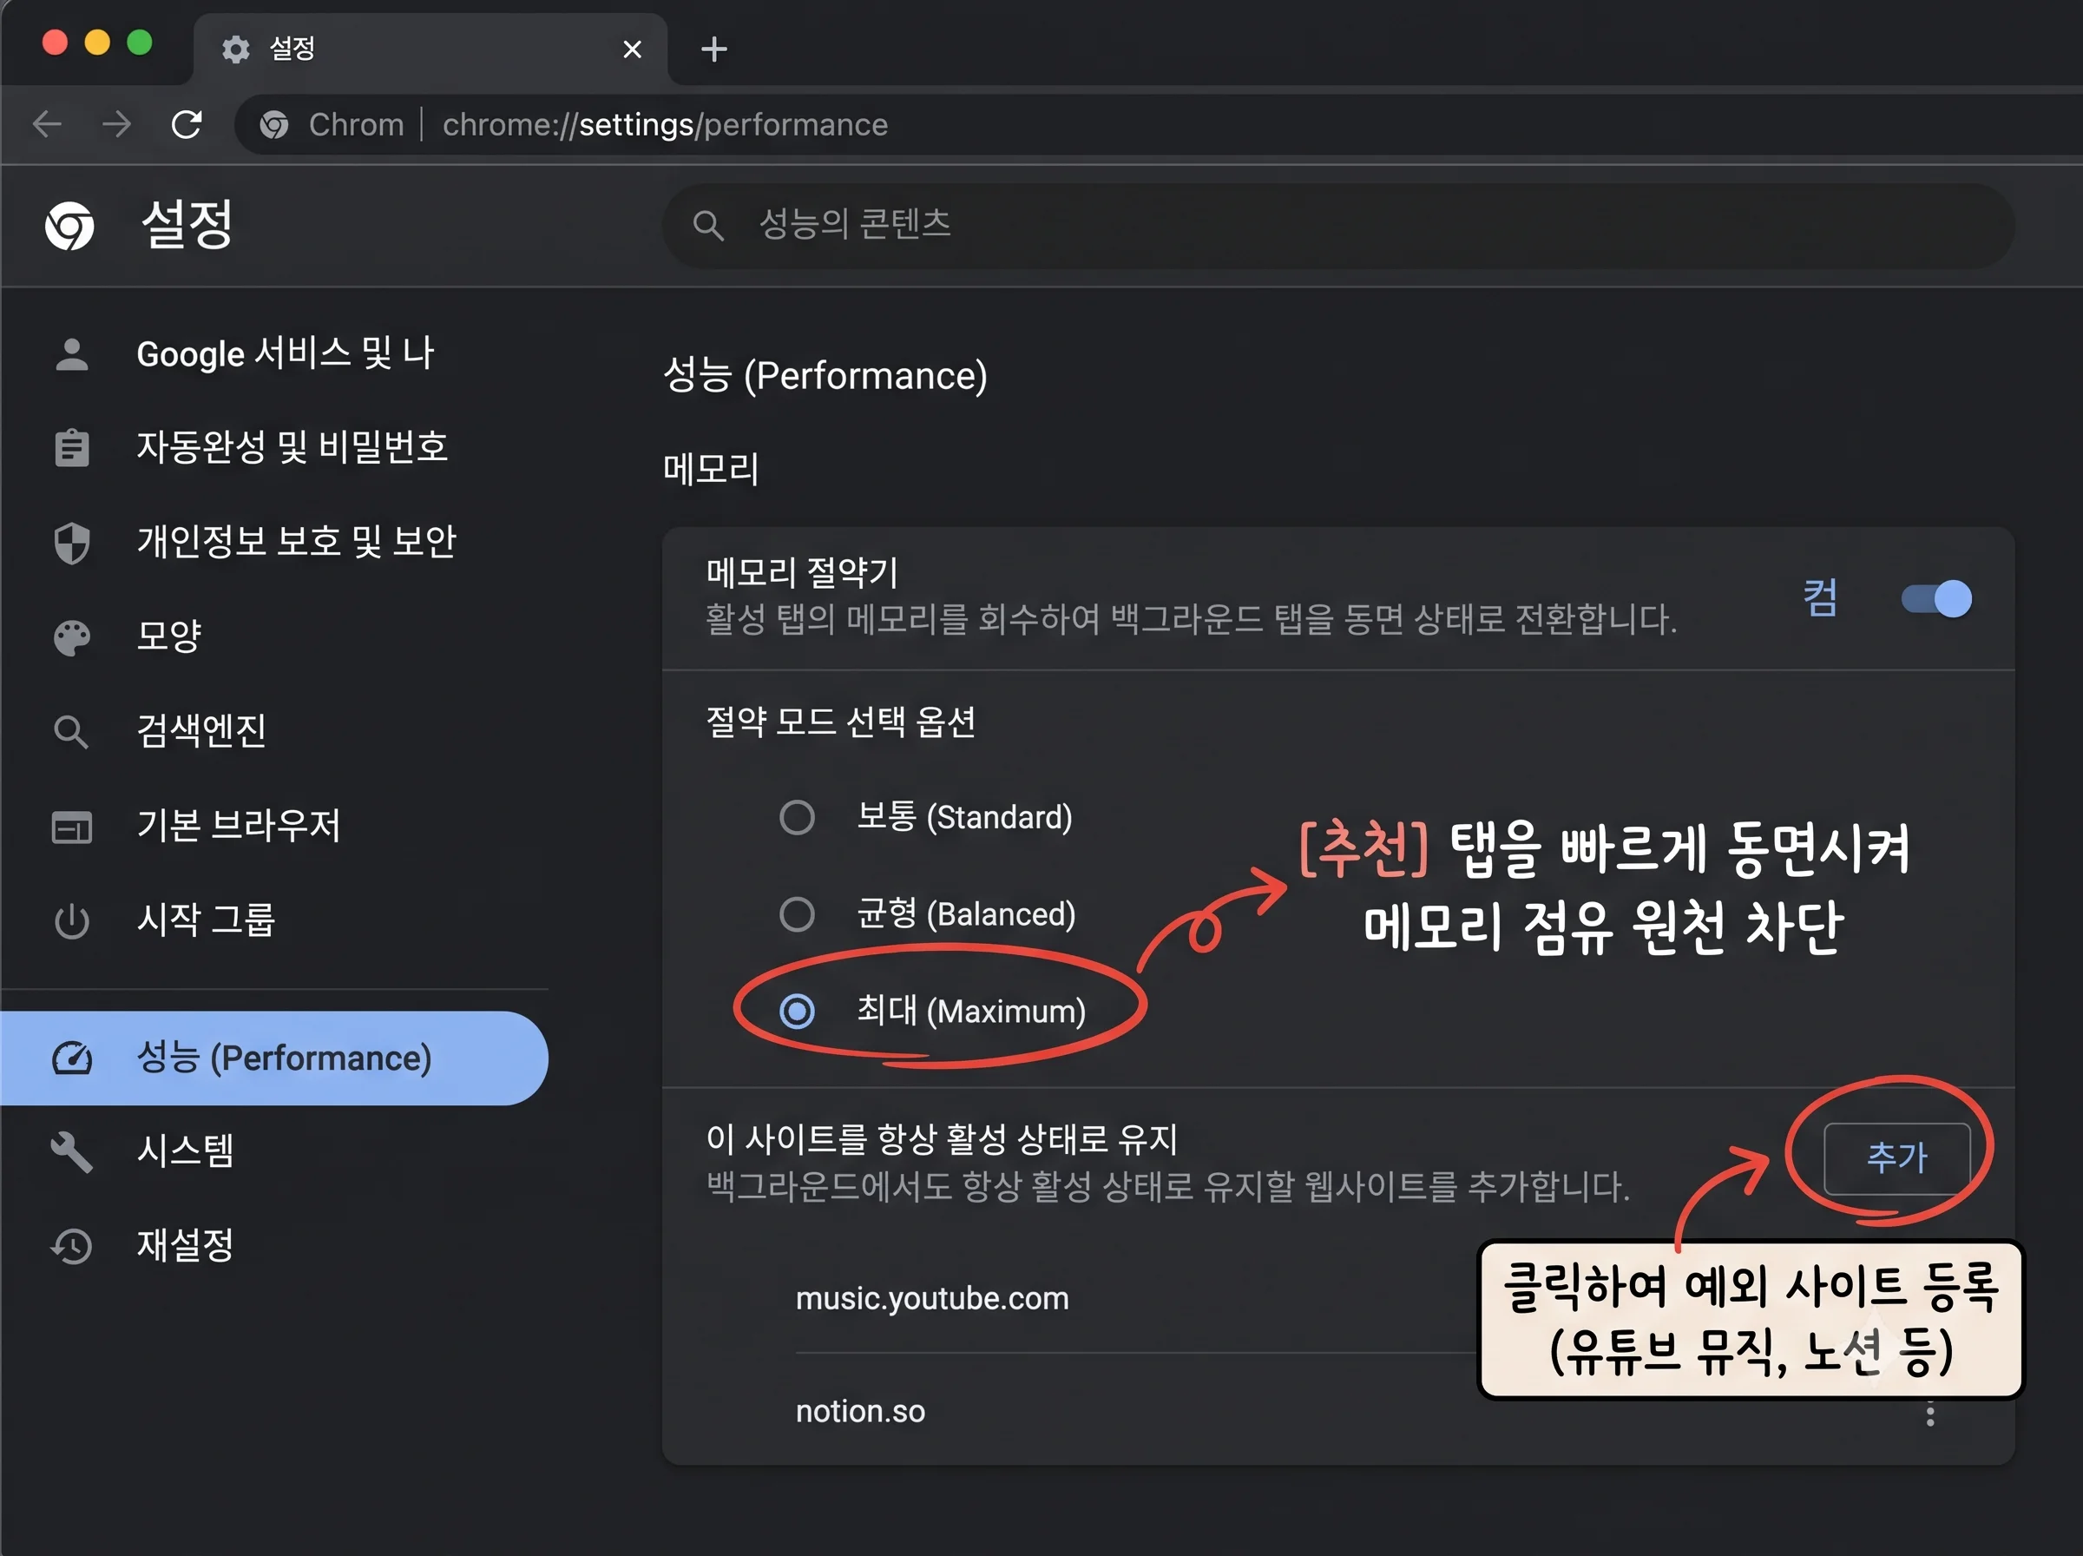The image size is (2083, 1556).
Task: Click the 절약 모드 선택 옵션 heading
Action: click(x=840, y=722)
